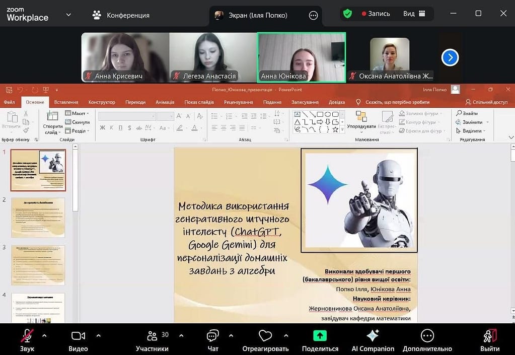Image resolution: width=515 pixels, height=355 pixels.
Task: Click the green encryption shield icon
Action: coord(347,14)
